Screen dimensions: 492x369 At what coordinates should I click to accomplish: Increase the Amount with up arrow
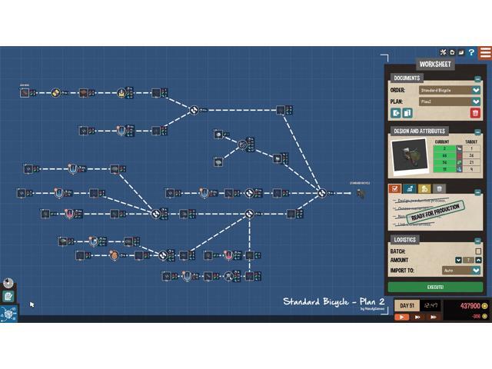click(478, 260)
